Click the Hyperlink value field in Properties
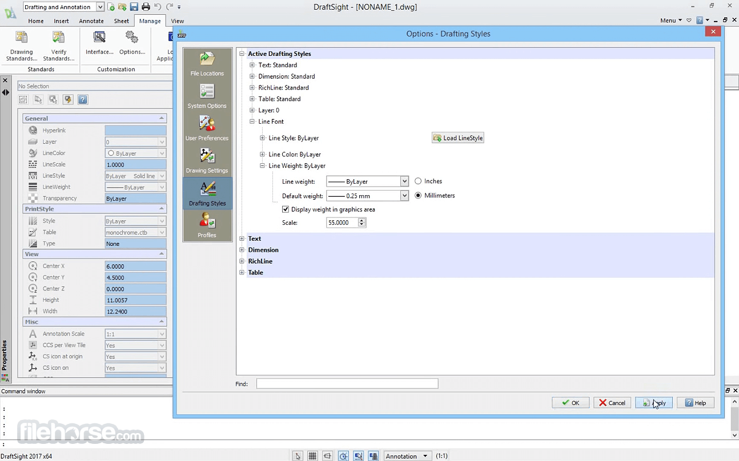The height and width of the screenshot is (461, 739). pos(135,131)
